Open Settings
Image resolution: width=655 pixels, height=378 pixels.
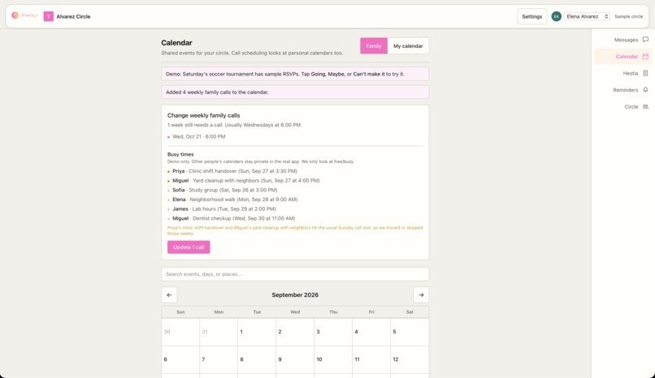tap(531, 16)
